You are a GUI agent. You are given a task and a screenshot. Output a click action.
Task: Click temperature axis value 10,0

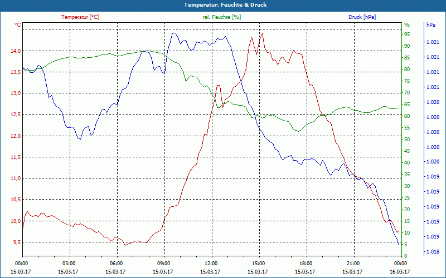pos(16,221)
